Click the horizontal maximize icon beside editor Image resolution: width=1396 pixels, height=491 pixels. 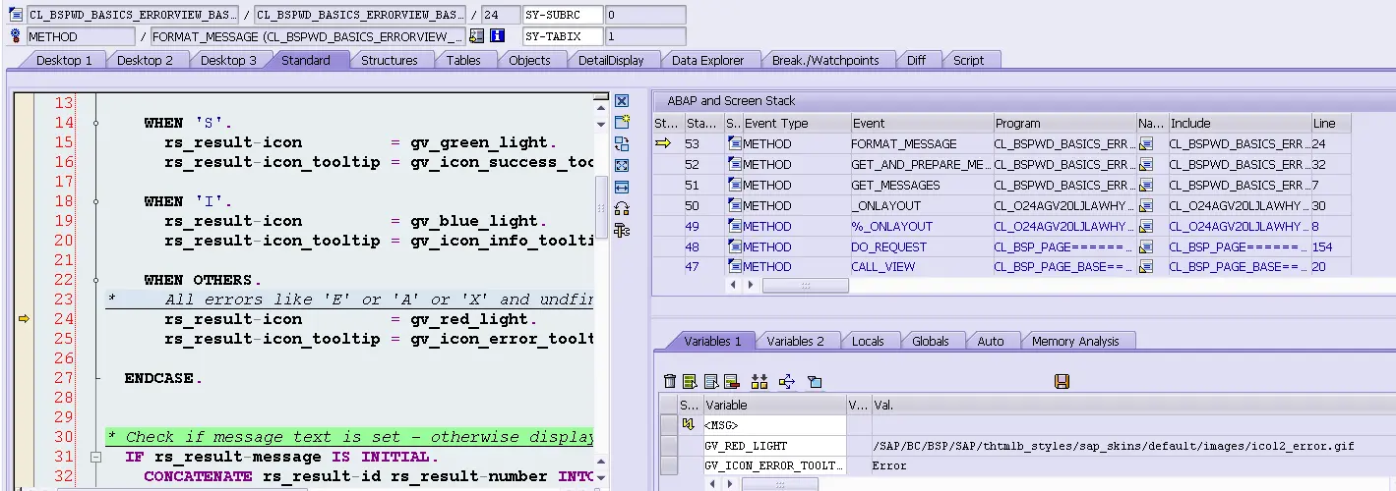point(622,187)
